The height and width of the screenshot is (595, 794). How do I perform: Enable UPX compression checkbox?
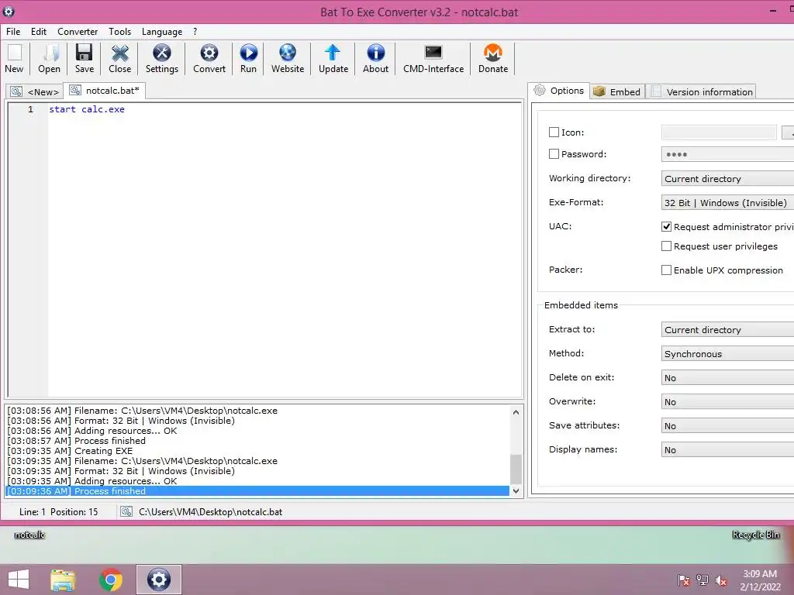point(666,270)
